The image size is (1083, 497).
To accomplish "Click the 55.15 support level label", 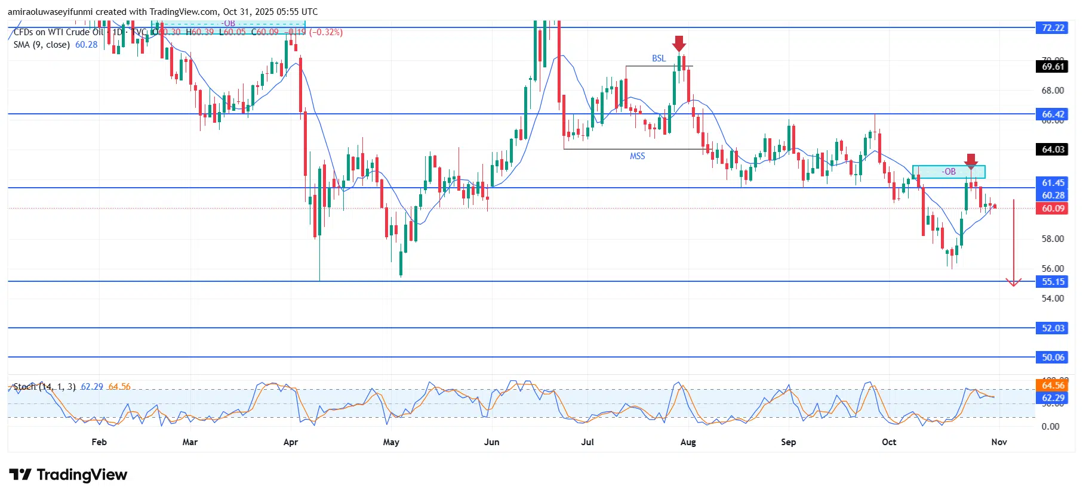I will pos(1053,282).
